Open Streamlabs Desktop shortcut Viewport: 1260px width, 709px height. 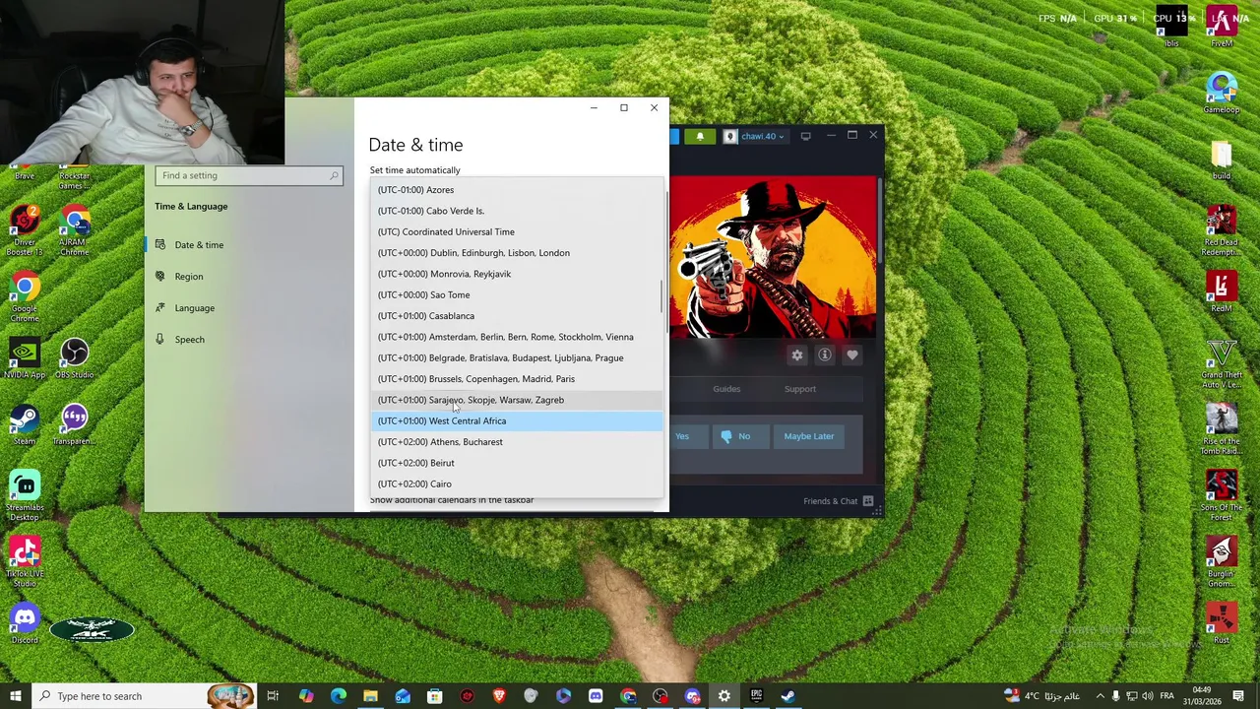point(25,495)
